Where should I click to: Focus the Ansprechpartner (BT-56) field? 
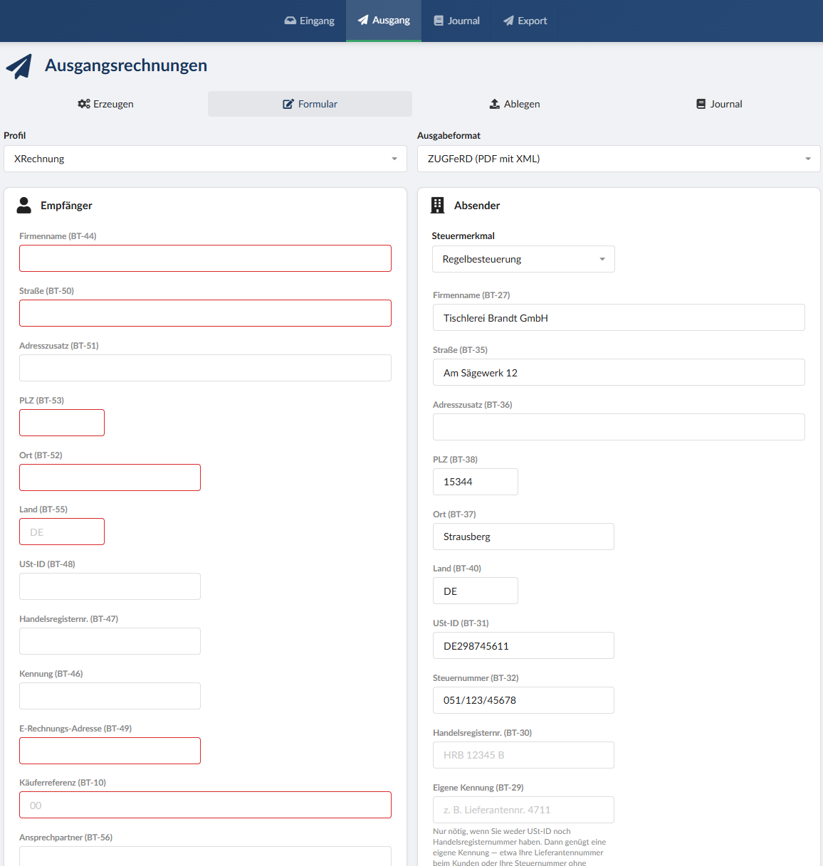205,856
